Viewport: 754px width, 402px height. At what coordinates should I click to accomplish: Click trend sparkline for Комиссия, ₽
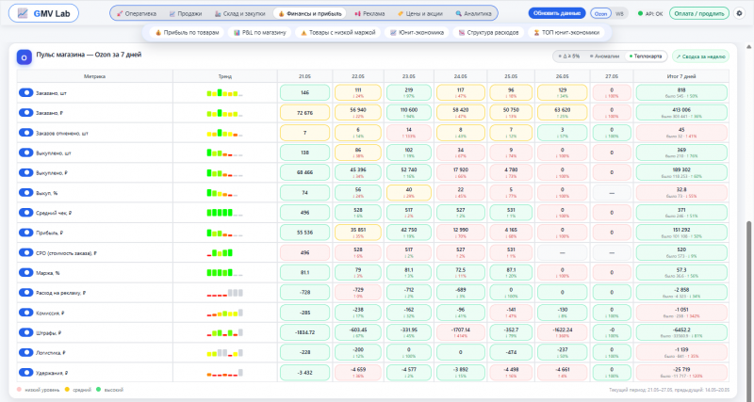(224, 313)
